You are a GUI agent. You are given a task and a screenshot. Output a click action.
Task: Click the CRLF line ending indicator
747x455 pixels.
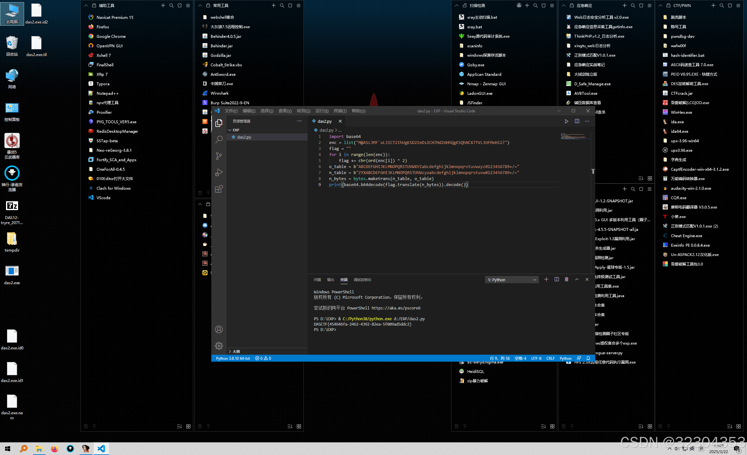[x=550, y=358]
